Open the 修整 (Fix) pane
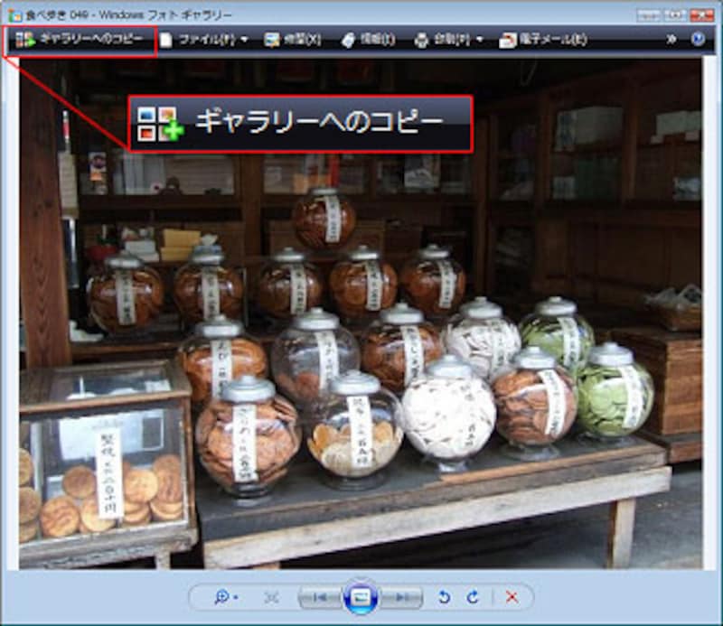The width and height of the screenshot is (723, 626). click(x=293, y=40)
